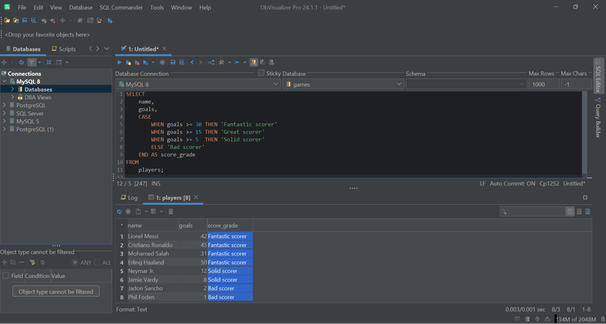The height and width of the screenshot is (324, 606).
Task: Enable the Sticky Database checkbox
Action: 261,73
